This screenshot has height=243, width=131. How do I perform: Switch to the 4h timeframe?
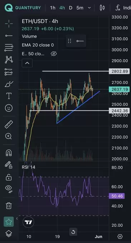click(x=62, y=8)
